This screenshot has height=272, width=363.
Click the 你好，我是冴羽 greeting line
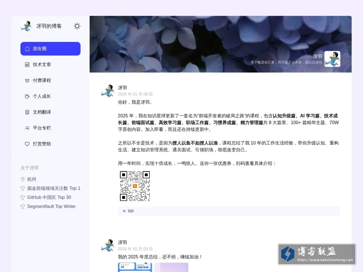click(x=135, y=102)
